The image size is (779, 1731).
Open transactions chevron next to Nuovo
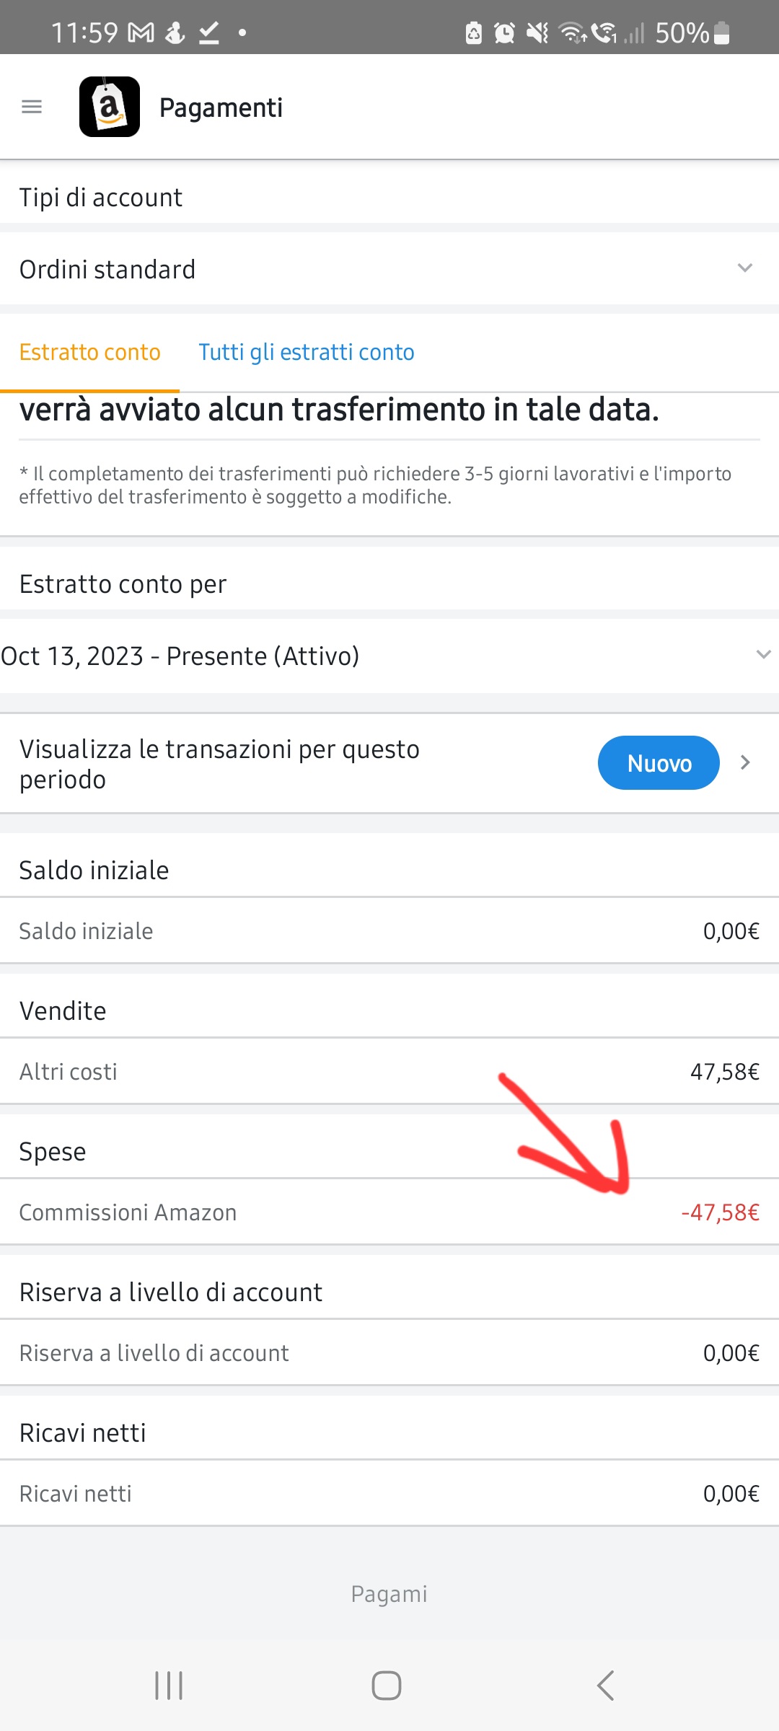(746, 762)
